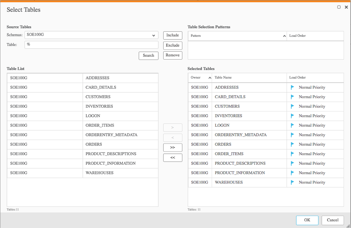Select CARD_DETAILS in Selected Tables
This screenshot has width=351, height=228.
coord(230,97)
